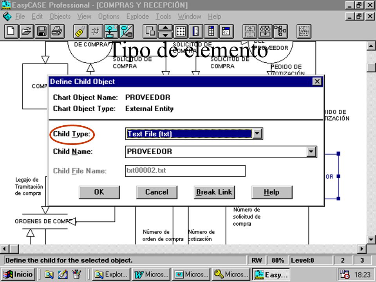Click the vertical palette grid icon
The width and height of the screenshot is (376, 282).
[211, 31]
